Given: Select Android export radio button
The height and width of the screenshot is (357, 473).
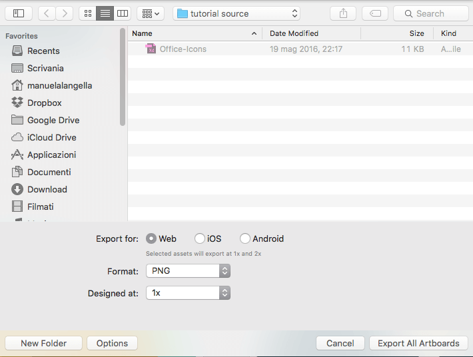Looking at the screenshot, I should [x=244, y=238].
